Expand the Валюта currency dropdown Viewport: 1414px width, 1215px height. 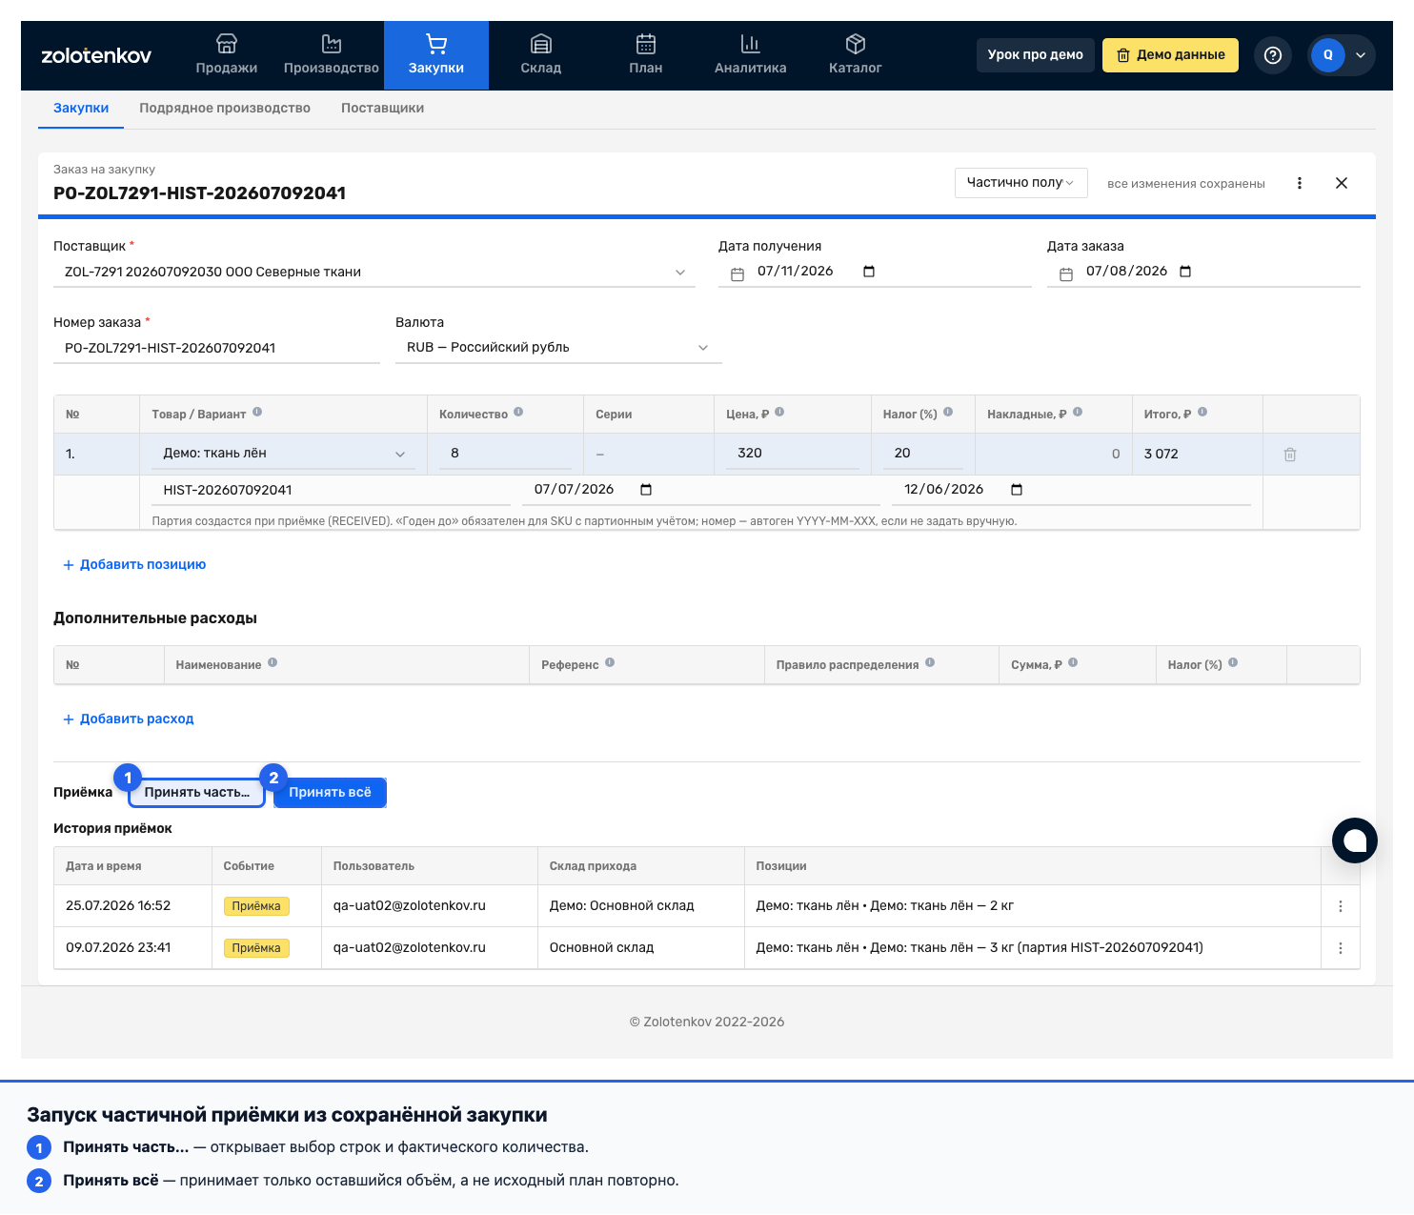coord(703,348)
